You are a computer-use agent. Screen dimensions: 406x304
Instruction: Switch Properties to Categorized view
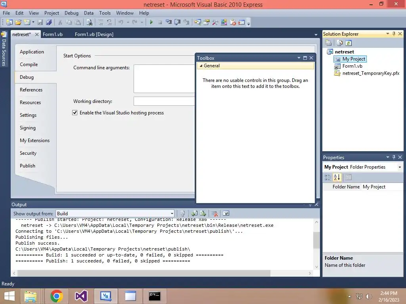coord(328,177)
